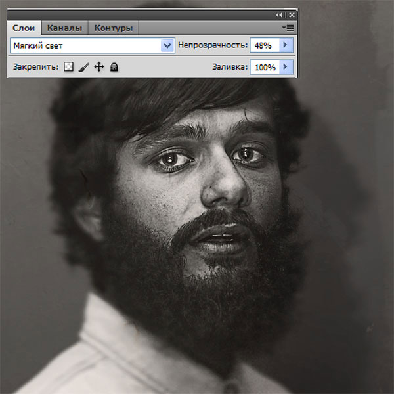The width and height of the screenshot is (394, 394).
Task: Open the blend mode dropdown Мягкий свет
Action: point(93,45)
